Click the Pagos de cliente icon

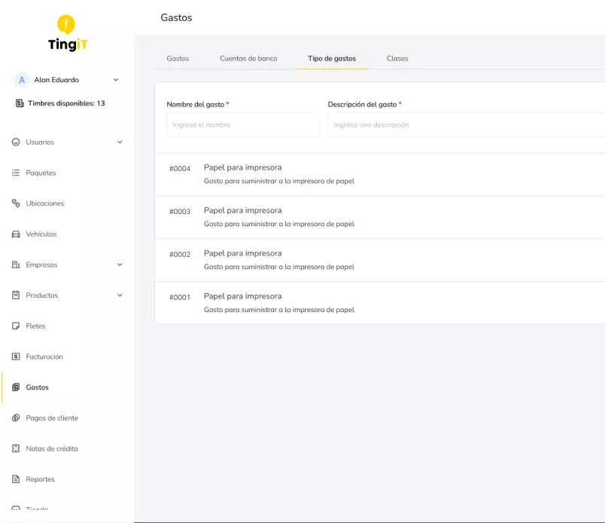(16, 418)
